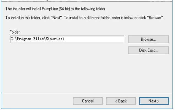Click the '< Back' navigation button
The width and height of the screenshot is (175, 110).
pyautogui.click(x=121, y=101)
